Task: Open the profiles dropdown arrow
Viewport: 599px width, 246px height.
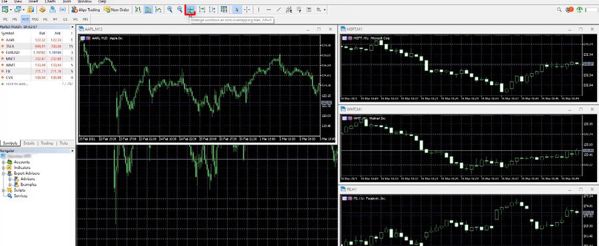Action: click(24, 9)
